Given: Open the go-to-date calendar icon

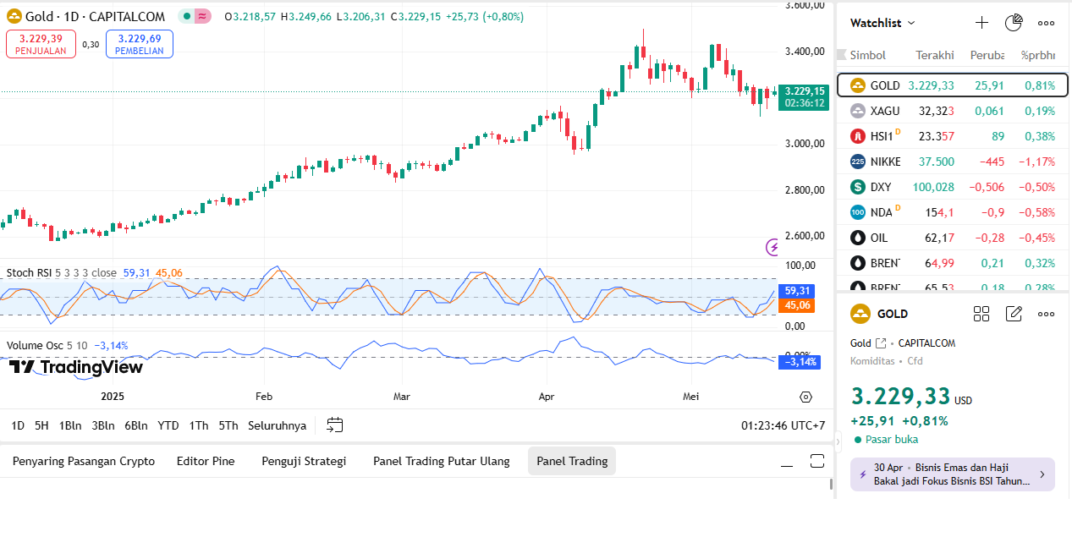Looking at the screenshot, I should point(335,425).
